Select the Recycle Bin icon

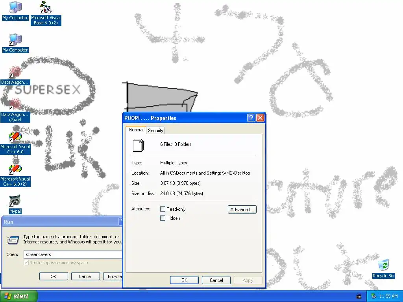tap(383, 269)
